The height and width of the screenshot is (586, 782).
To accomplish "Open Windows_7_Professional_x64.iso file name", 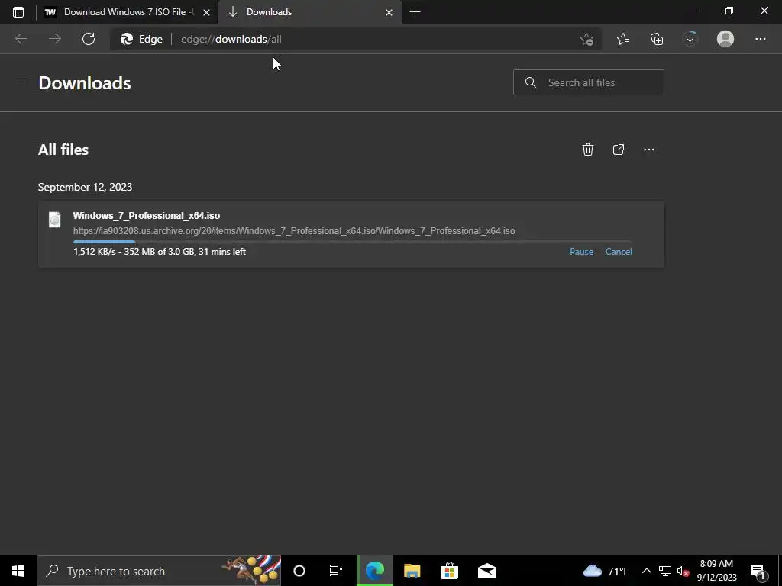I will click(147, 216).
